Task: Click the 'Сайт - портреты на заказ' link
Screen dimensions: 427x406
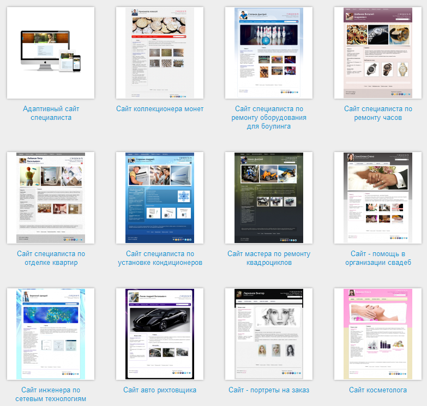Action: 269,390
